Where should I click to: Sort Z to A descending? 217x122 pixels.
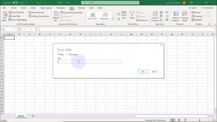pyautogui.click(x=119, y=19)
